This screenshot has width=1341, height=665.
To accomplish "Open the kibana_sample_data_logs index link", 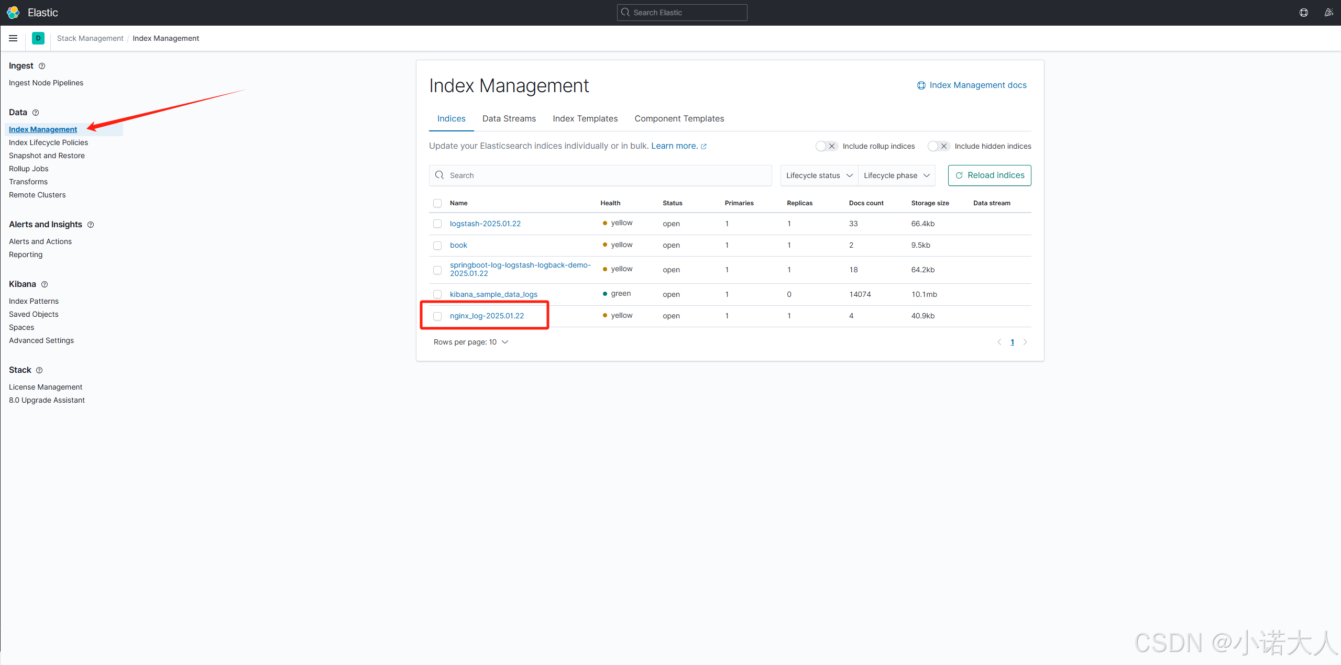I will (493, 294).
